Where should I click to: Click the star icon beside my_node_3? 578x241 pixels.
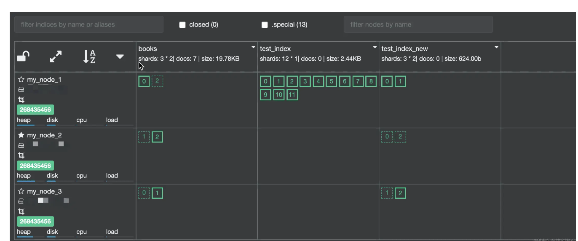coord(21,191)
